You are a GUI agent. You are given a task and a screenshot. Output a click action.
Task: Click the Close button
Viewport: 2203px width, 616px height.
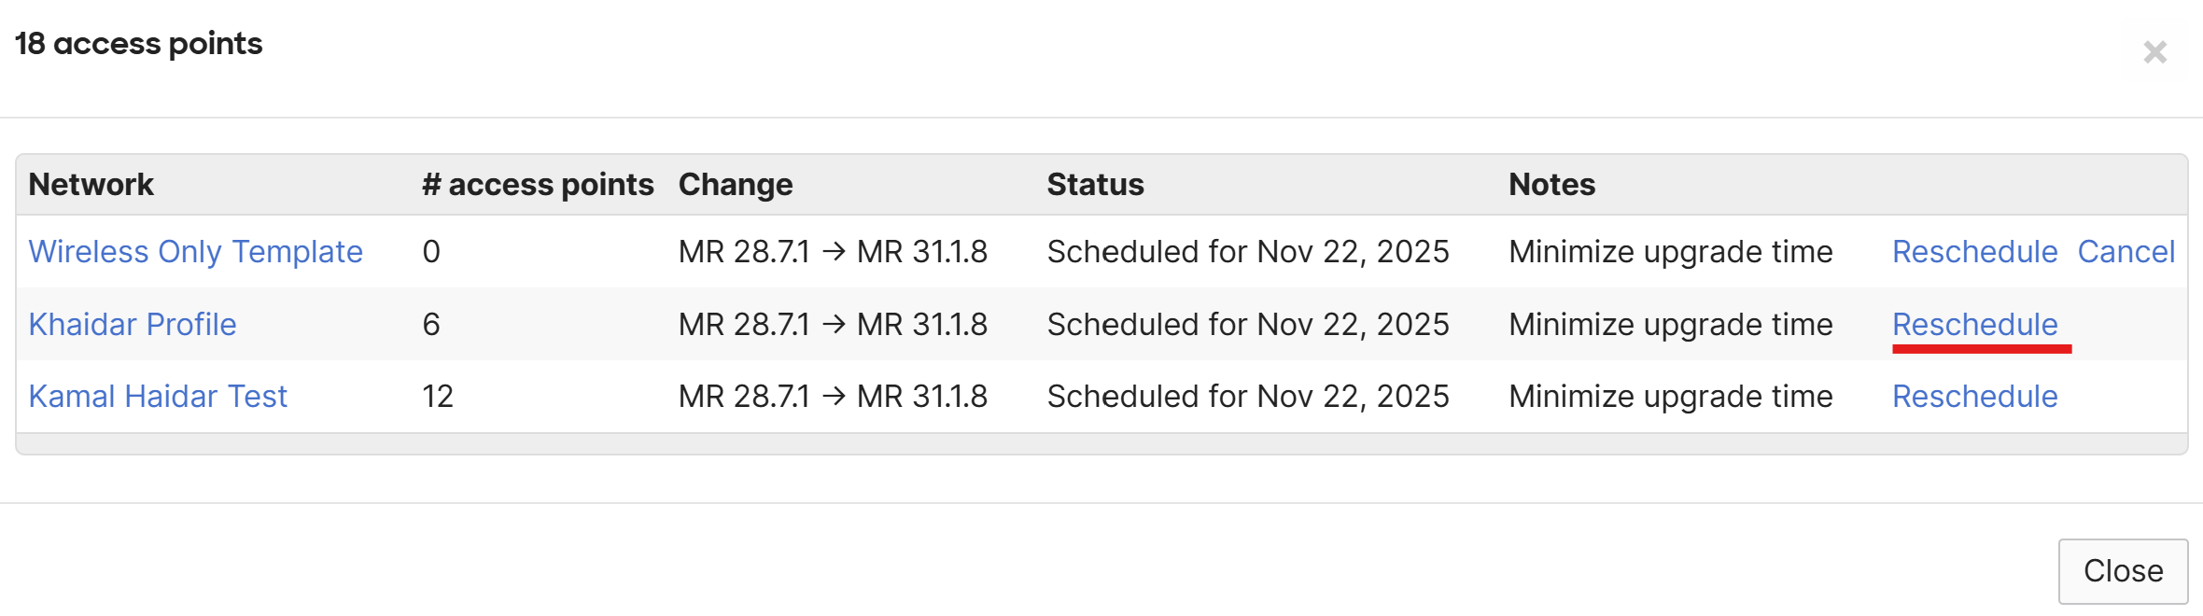click(2123, 570)
